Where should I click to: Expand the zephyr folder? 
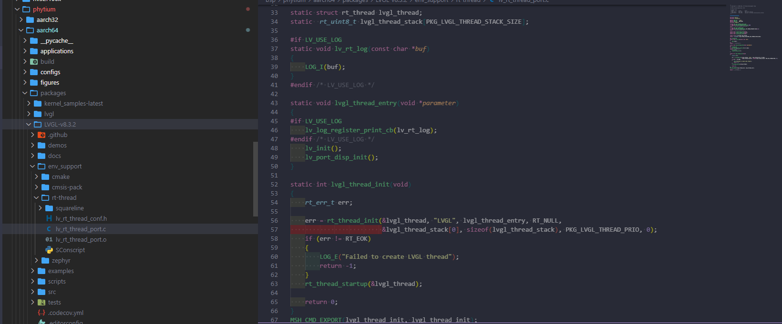pyautogui.click(x=37, y=261)
